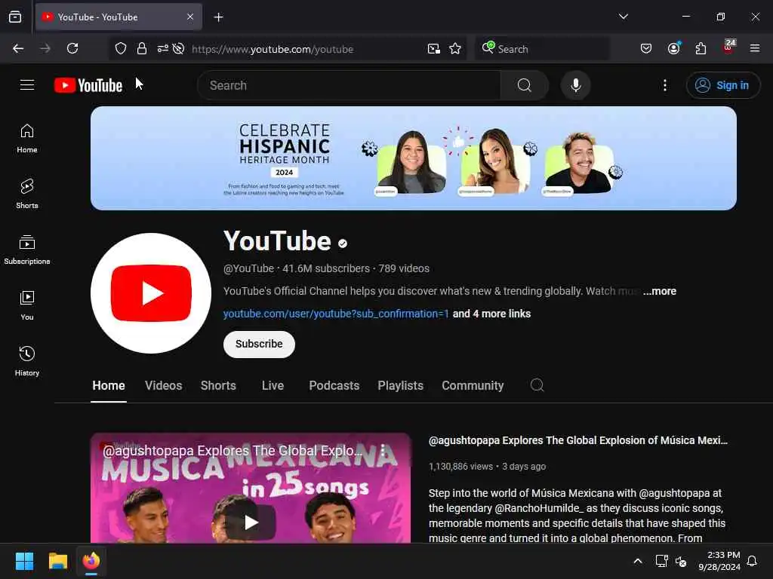Click the browser back arrow
Screen dimensions: 773x579
pyautogui.click(x=18, y=48)
